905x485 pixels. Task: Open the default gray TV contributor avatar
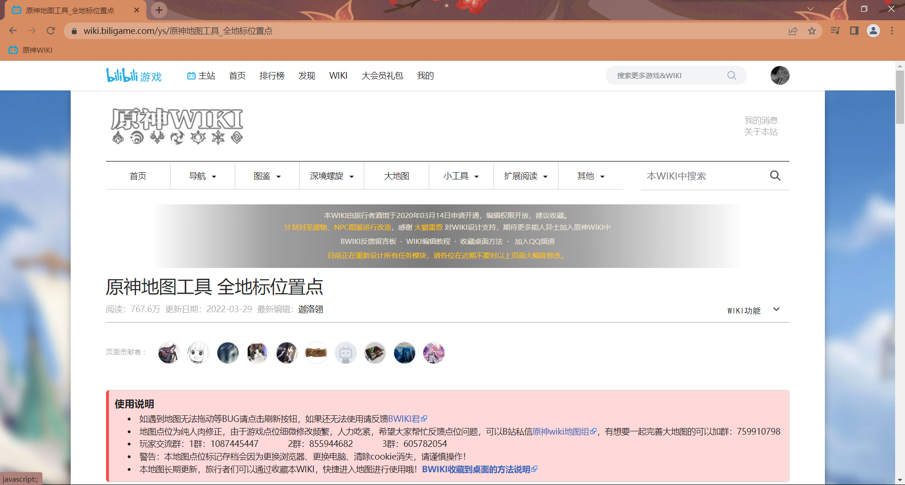pyautogui.click(x=346, y=353)
